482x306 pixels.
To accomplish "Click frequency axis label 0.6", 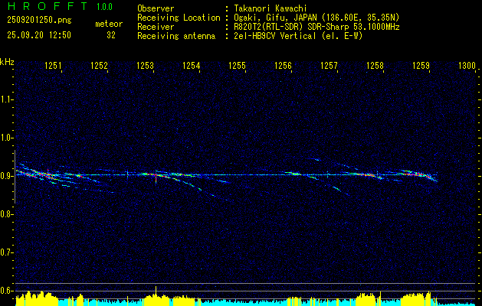I will click(7, 291).
